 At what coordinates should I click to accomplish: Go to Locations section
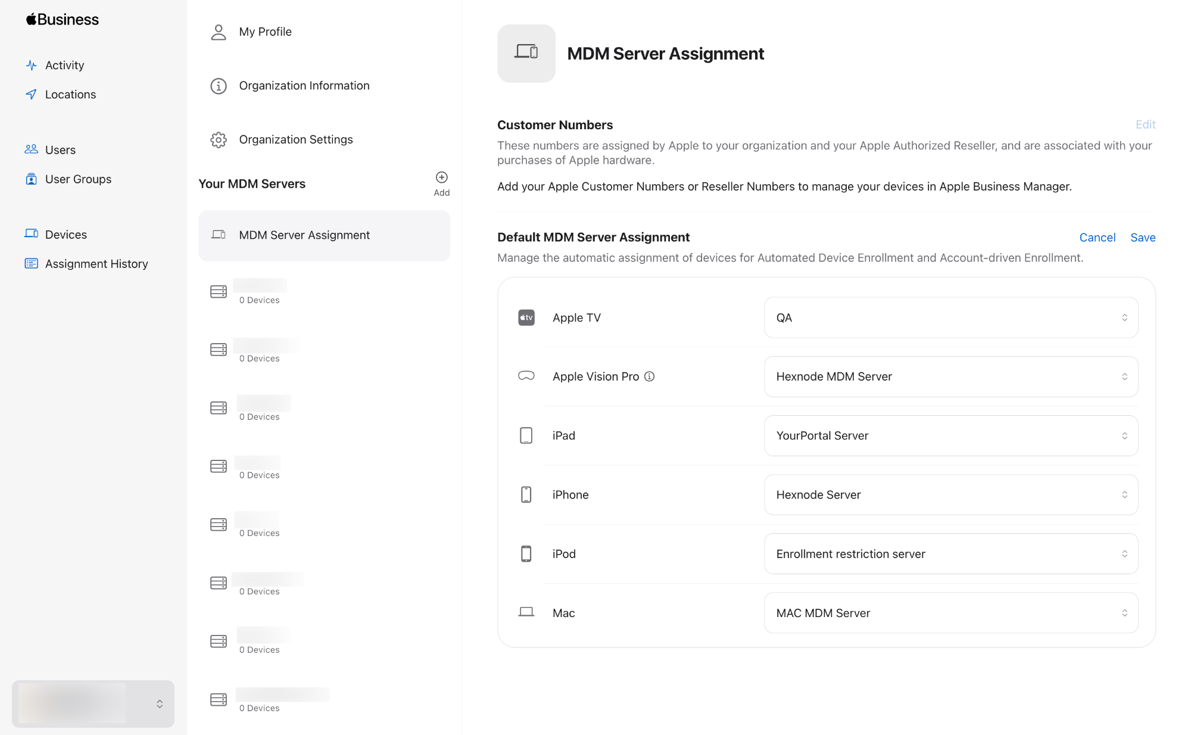point(70,94)
